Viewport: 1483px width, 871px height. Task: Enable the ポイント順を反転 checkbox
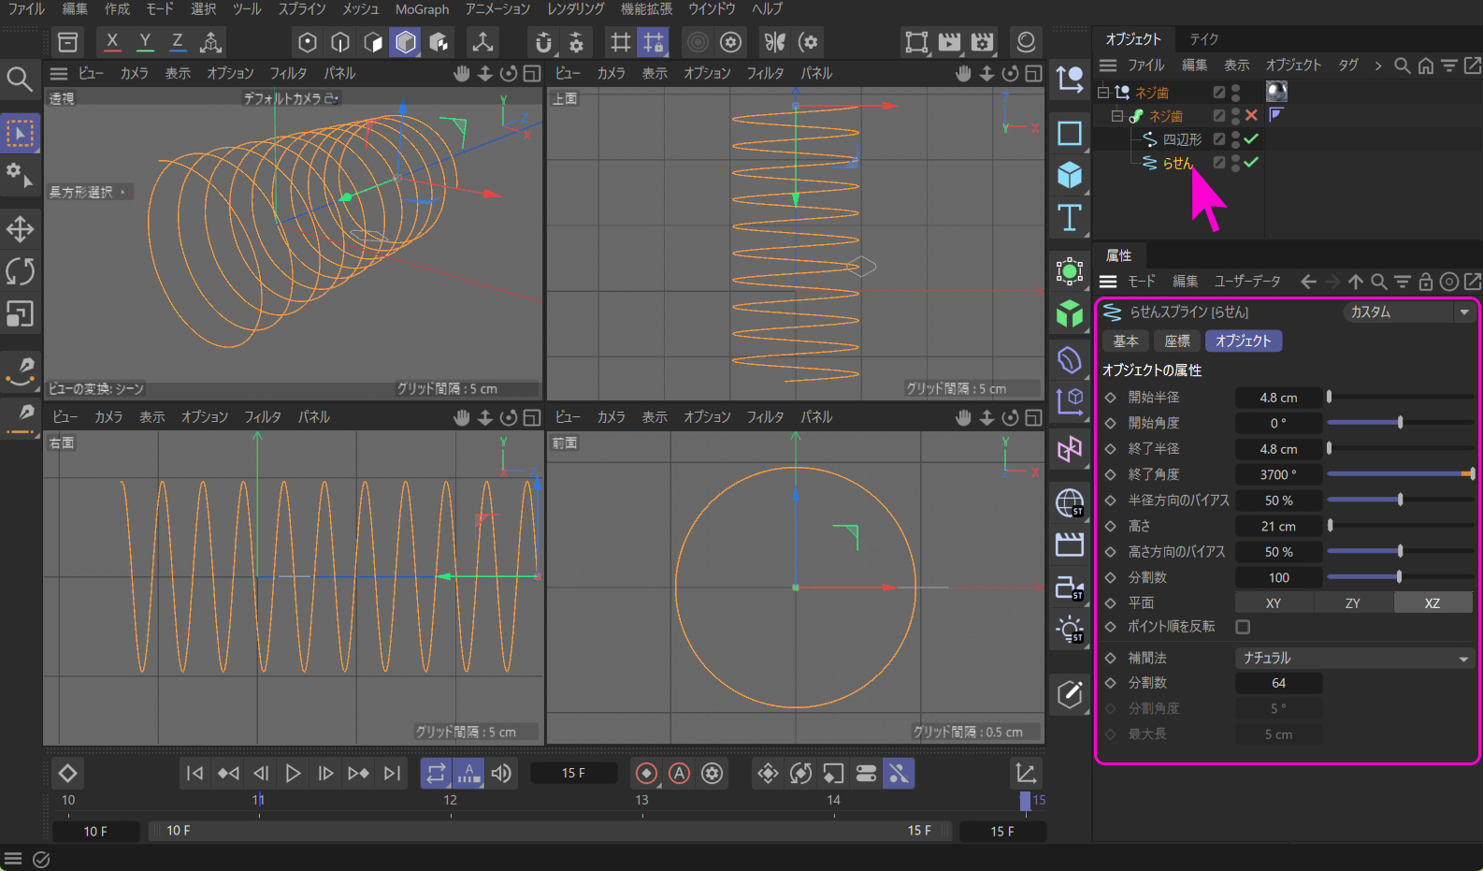coord(1243,627)
